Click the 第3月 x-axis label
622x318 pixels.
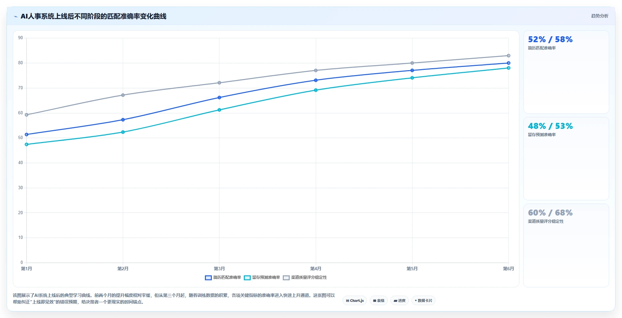[219, 269]
